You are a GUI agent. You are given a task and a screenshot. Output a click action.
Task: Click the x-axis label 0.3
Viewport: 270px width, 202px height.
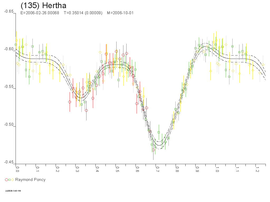point(77,169)
